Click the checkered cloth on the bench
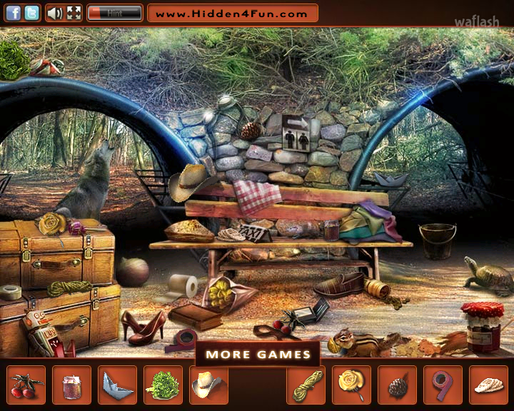The width and height of the screenshot is (514, 411). point(257,196)
